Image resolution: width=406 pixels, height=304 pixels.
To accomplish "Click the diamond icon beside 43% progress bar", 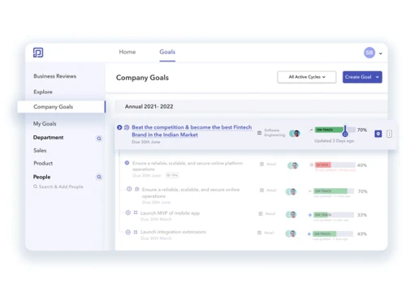I will (x=309, y=234).
